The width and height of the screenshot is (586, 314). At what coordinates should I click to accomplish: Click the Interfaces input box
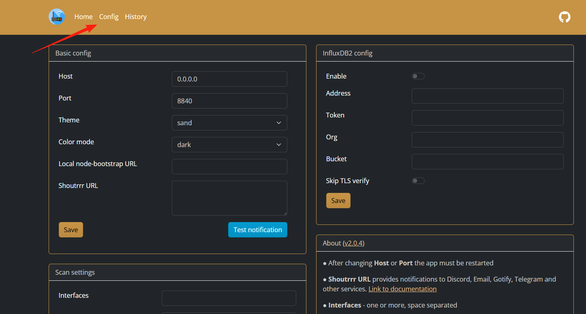pos(229,298)
